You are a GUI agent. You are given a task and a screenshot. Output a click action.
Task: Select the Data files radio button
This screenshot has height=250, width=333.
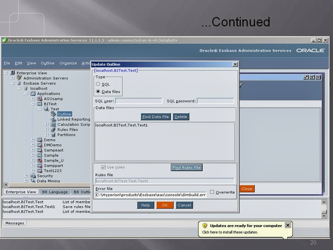98,91
